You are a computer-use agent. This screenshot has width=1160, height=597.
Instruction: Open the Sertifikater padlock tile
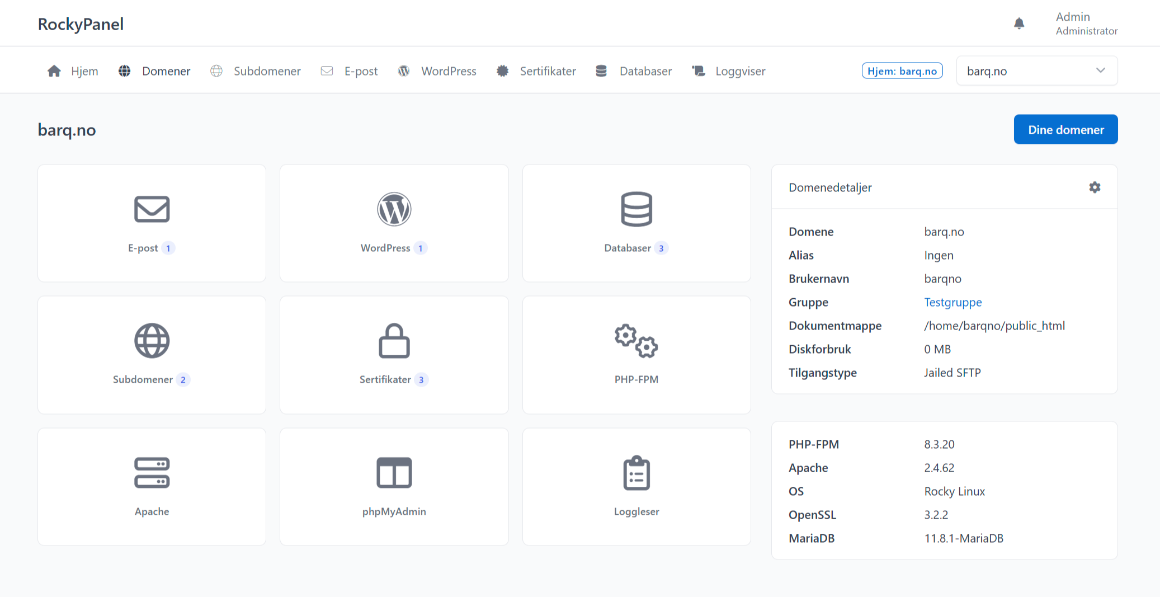coord(394,355)
